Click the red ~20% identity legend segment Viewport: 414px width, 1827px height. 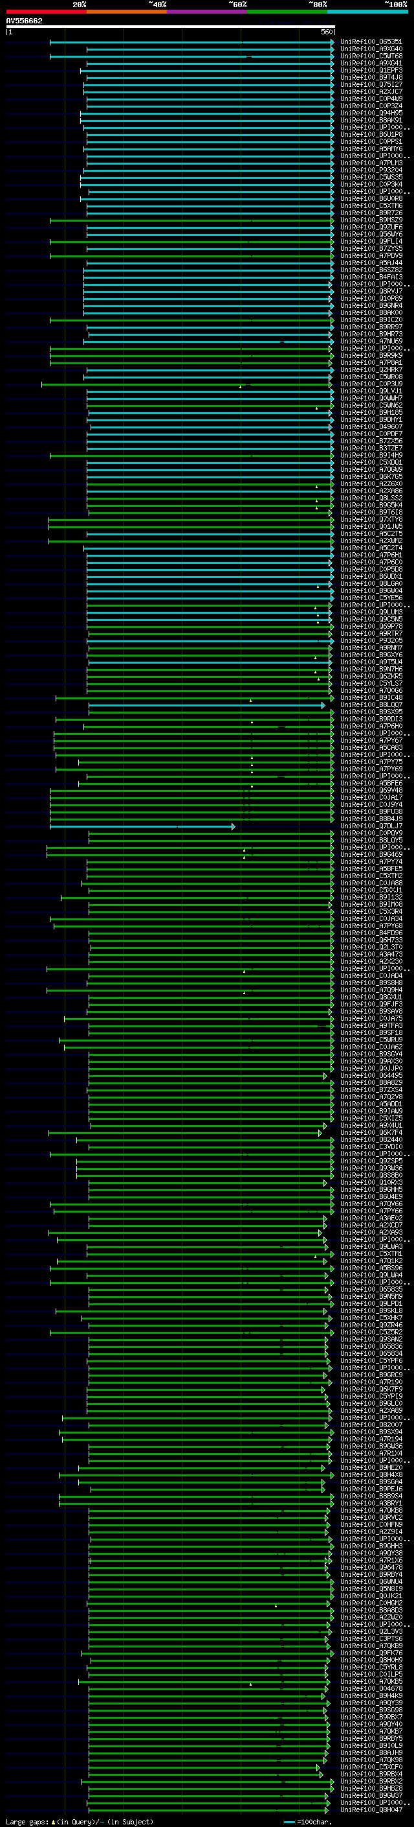tap(46, 12)
